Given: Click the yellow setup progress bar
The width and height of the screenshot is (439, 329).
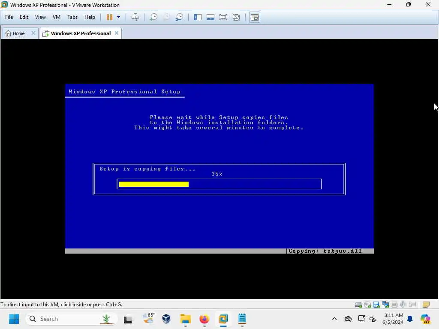Looking at the screenshot, I should pyautogui.click(x=154, y=184).
